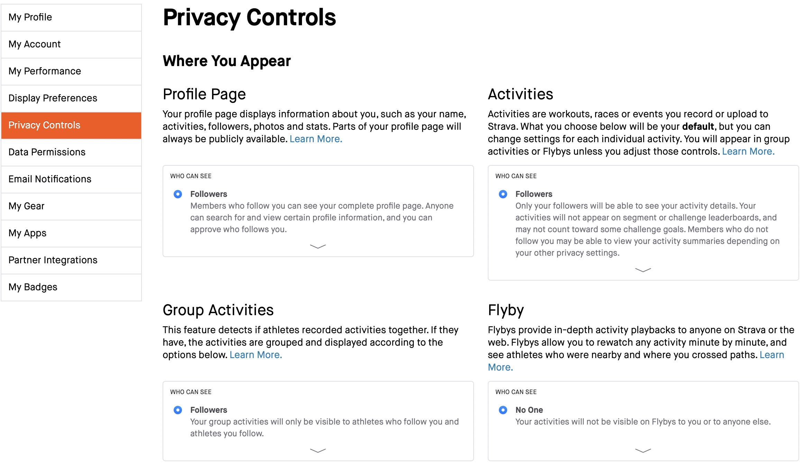Select Followers radio under Activities
The width and height of the screenshot is (804, 465).
coord(503,194)
